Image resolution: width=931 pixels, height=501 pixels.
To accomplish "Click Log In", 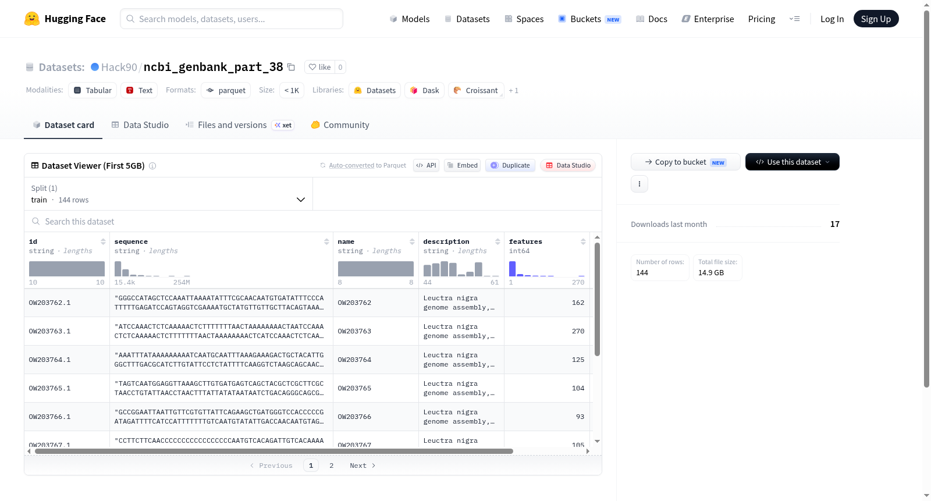I will point(832,19).
